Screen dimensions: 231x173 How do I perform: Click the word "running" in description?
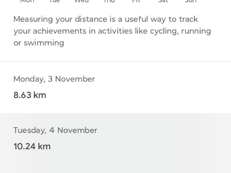(196, 31)
